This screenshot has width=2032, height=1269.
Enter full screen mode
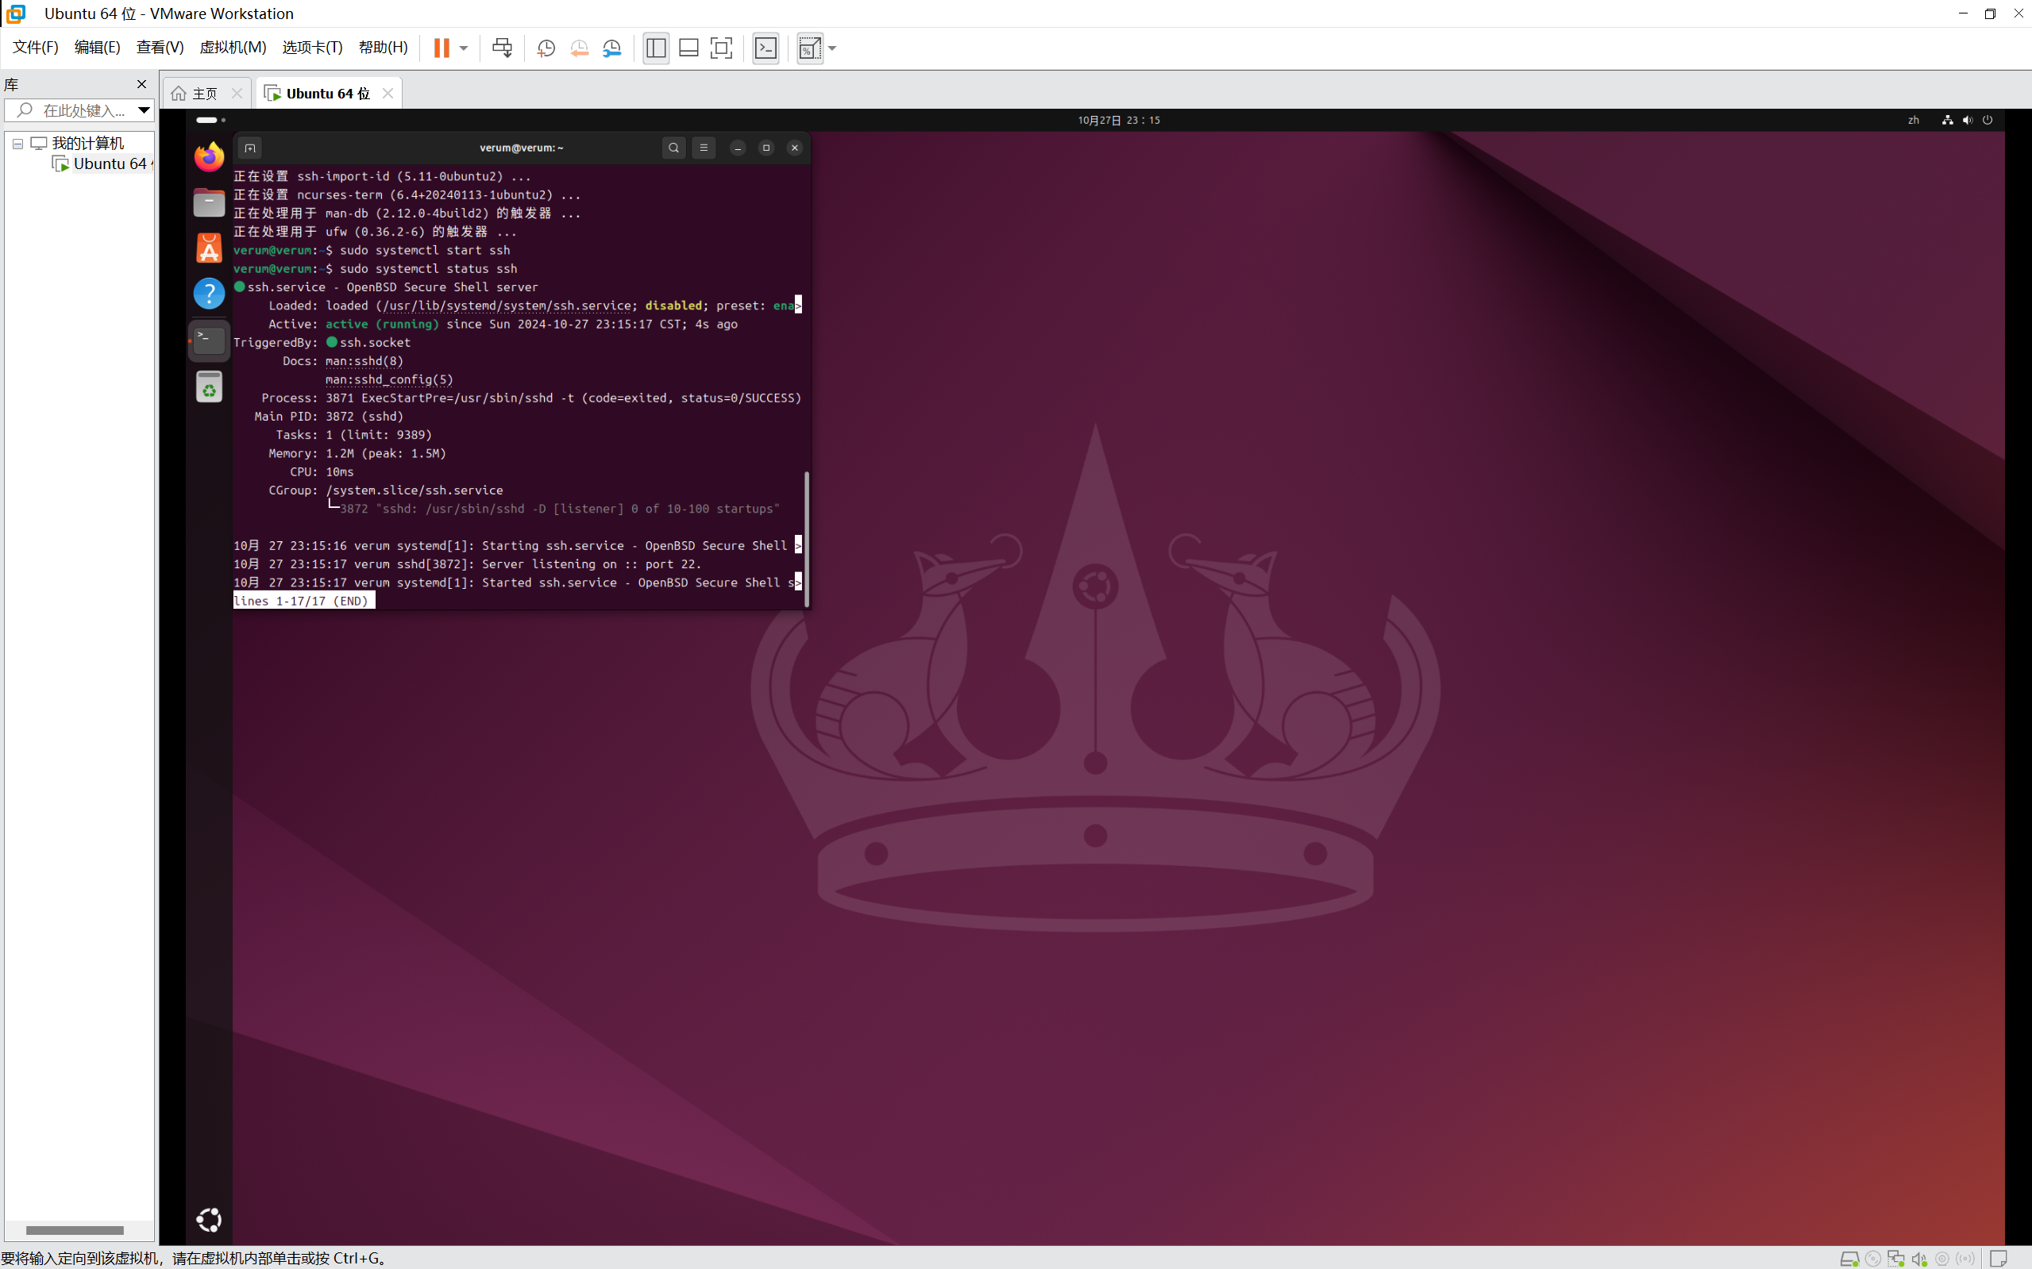[721, 48]
